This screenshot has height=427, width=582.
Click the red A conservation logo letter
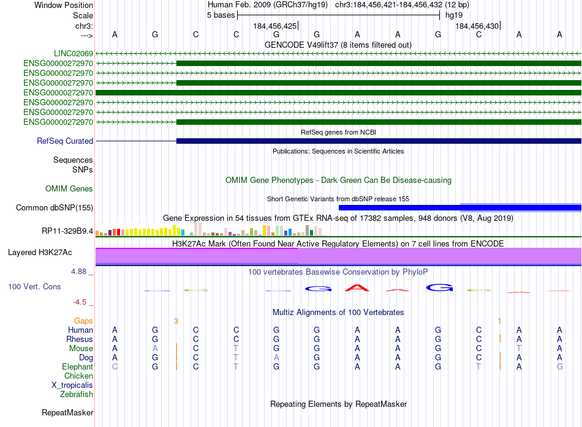tap(357, 288)
